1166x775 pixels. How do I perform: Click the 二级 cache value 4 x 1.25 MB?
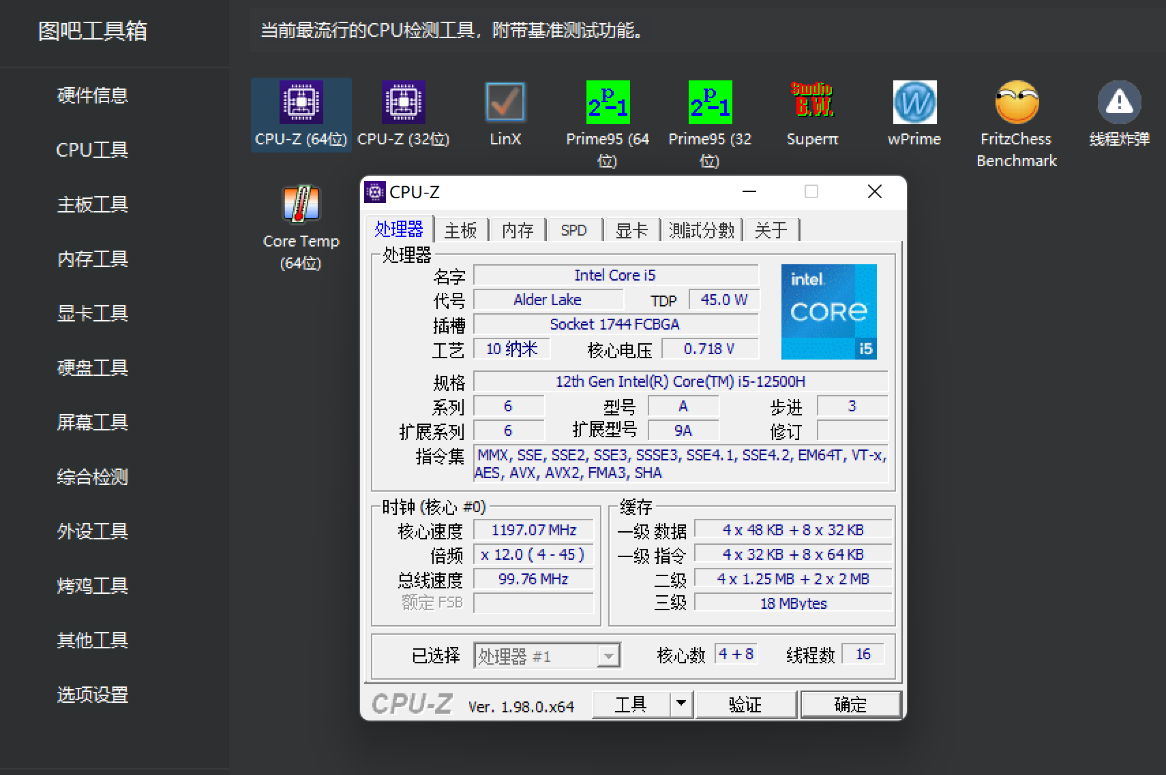tap(793, 579)
